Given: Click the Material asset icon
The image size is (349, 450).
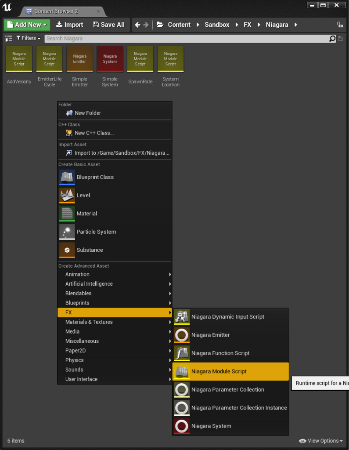Looking at the screenshot, I should click(x=67, y=214).
